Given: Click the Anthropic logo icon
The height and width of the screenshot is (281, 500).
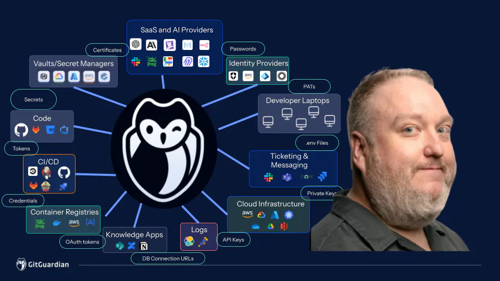Looking at the screenshot, I should point(152,45).
